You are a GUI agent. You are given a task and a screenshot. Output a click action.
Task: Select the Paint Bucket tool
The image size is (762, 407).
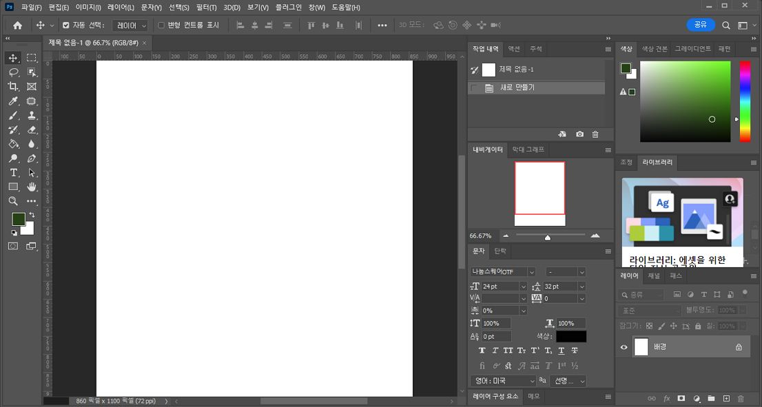coord(13,144)
